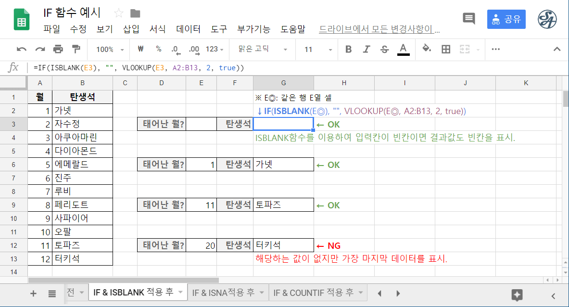Toggle bold formatting
569x307 pixels.
349,49
